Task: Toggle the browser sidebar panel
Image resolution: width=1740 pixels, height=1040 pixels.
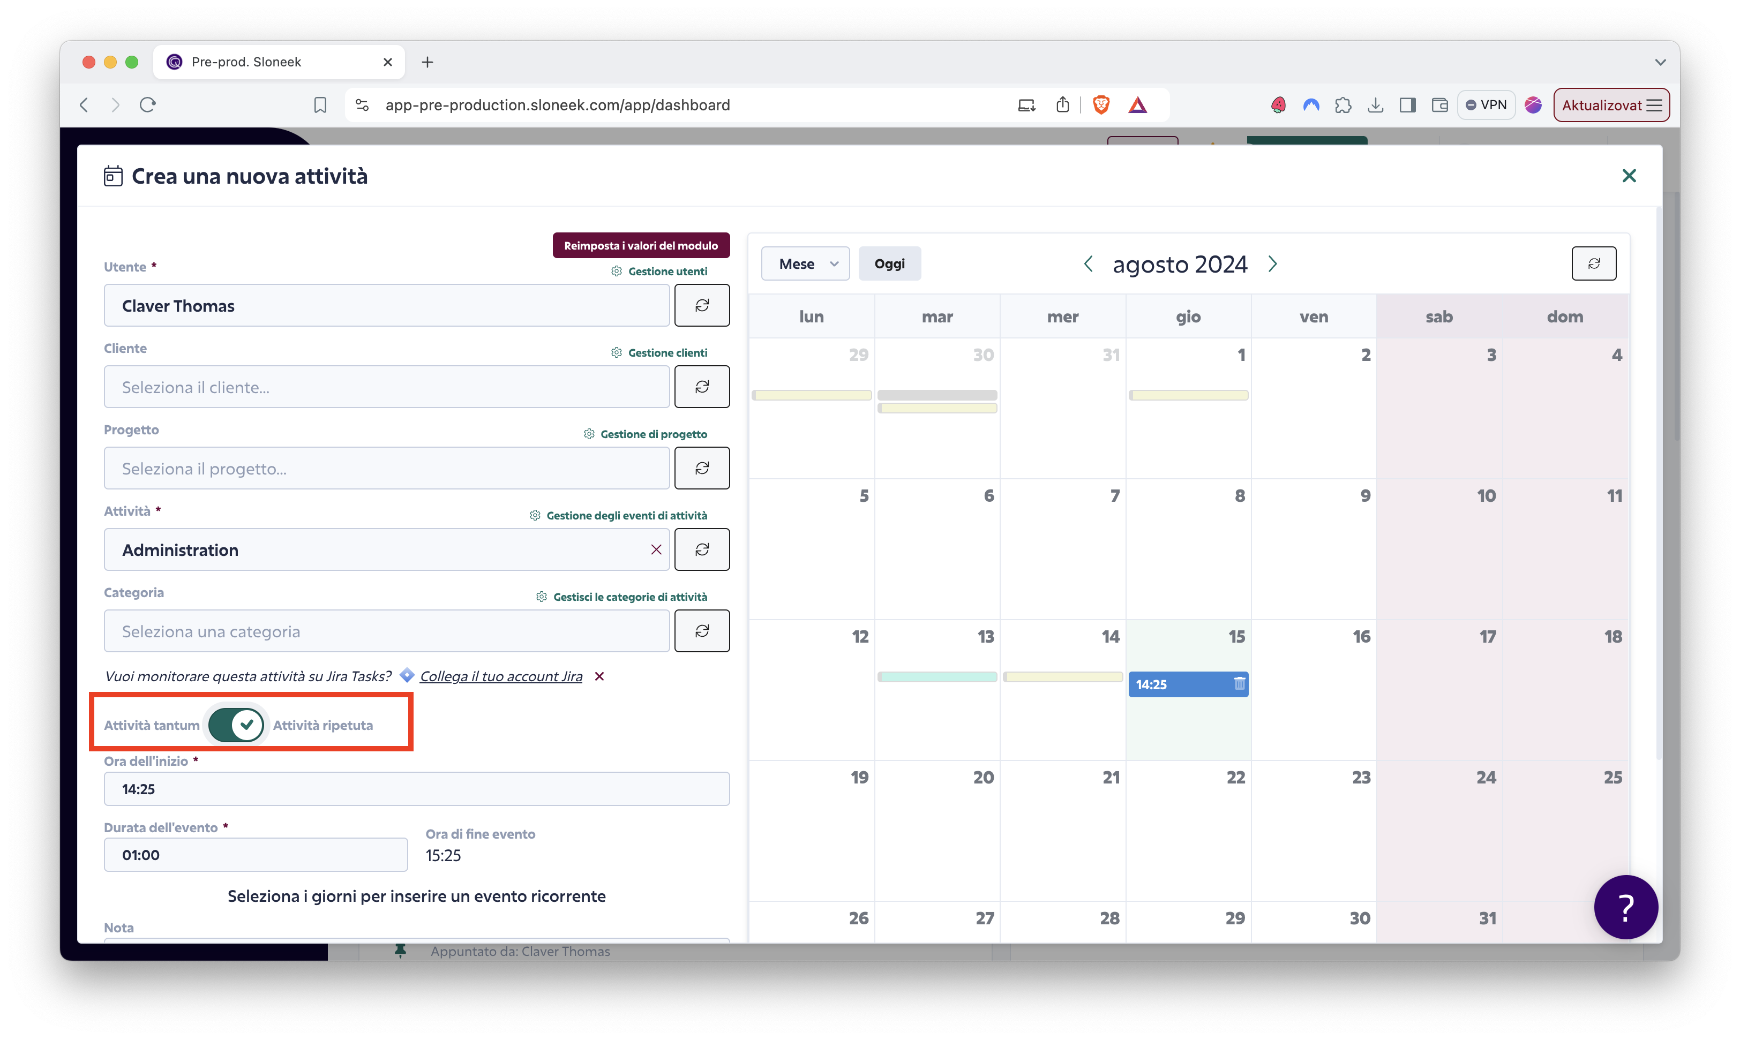Action: 1407,105
